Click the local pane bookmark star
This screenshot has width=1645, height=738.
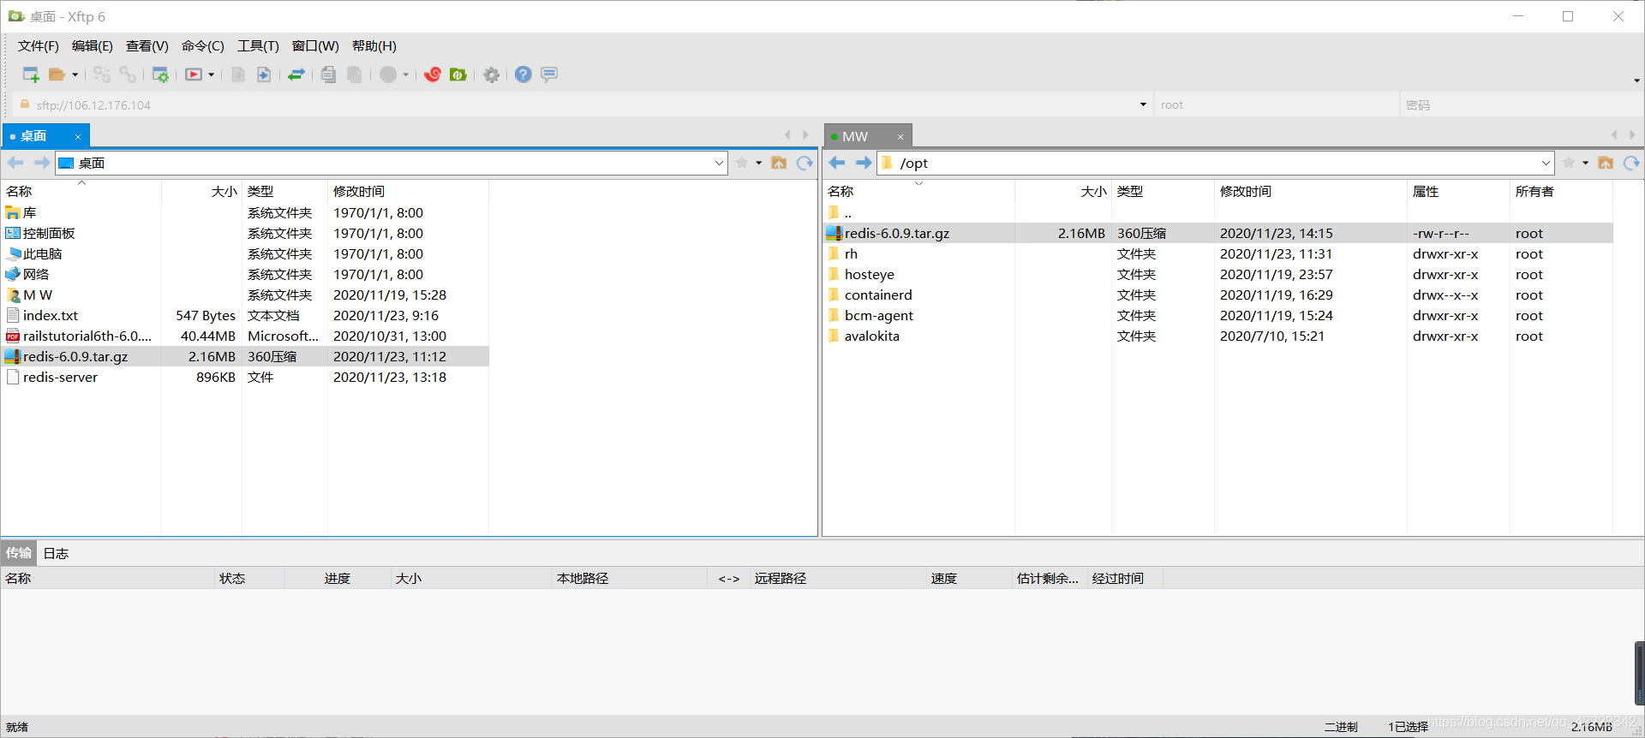[x=742, y=163]
